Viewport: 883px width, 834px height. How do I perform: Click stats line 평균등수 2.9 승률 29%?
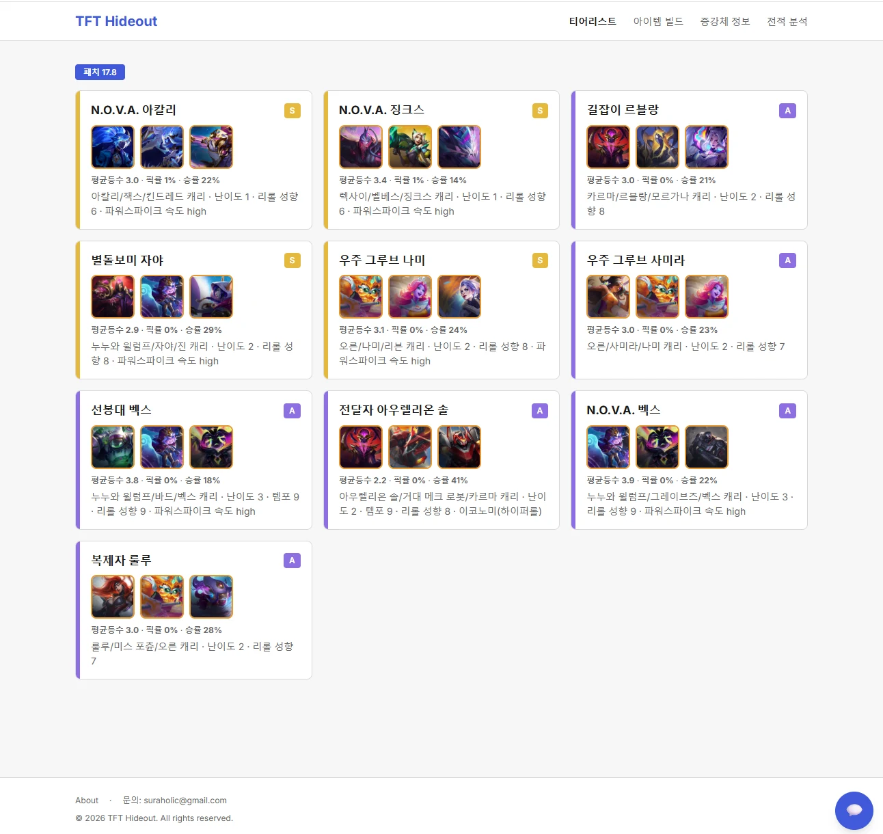(157, 330)
